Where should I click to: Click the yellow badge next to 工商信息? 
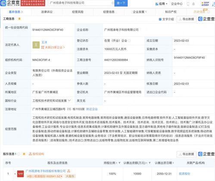[x=19, y=19]
